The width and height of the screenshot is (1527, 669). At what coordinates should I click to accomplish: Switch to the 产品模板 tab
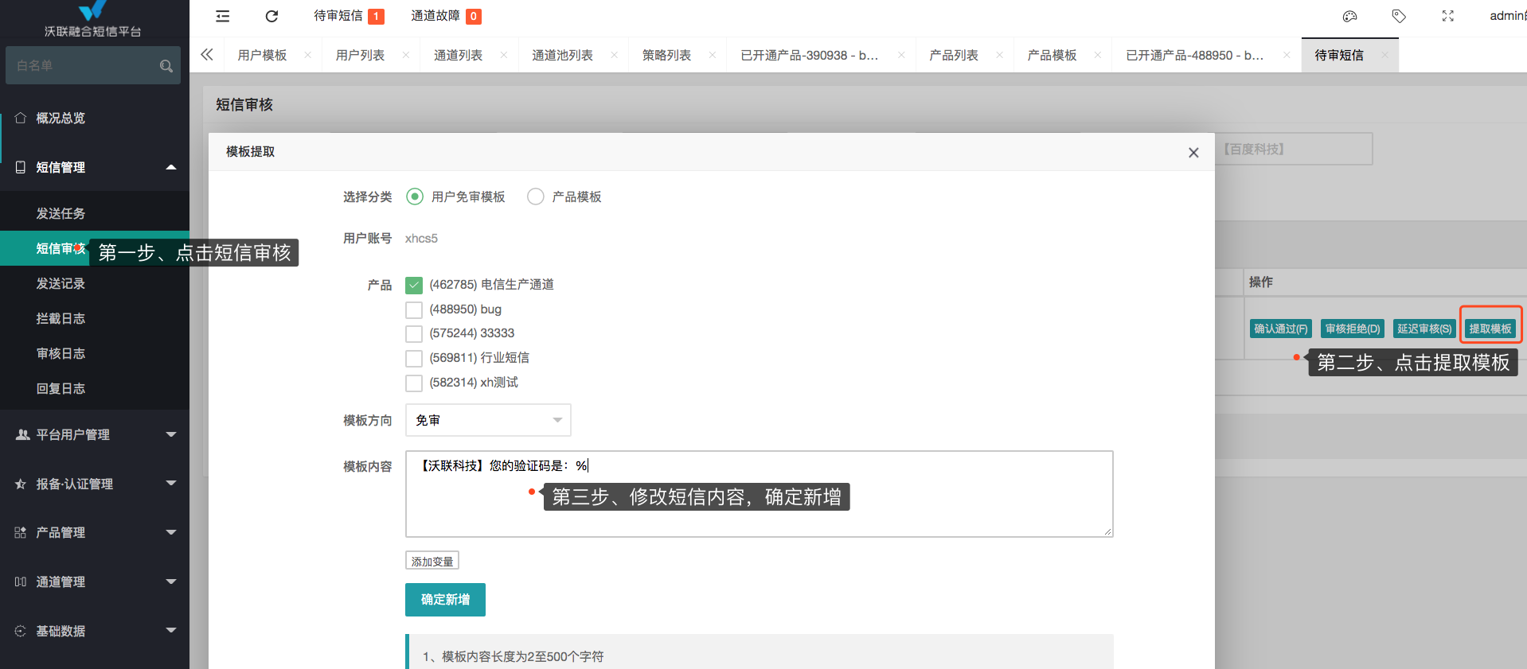click(x=1052, y=55)
